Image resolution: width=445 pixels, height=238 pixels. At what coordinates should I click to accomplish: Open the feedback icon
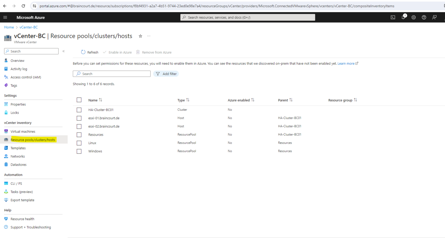(434, 17)
